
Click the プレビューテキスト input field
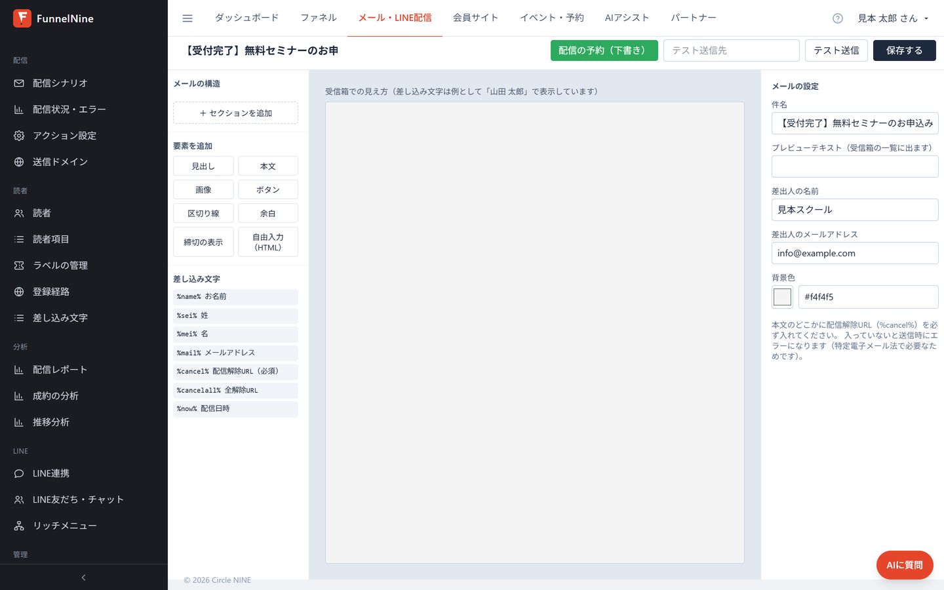pos(855,167)
